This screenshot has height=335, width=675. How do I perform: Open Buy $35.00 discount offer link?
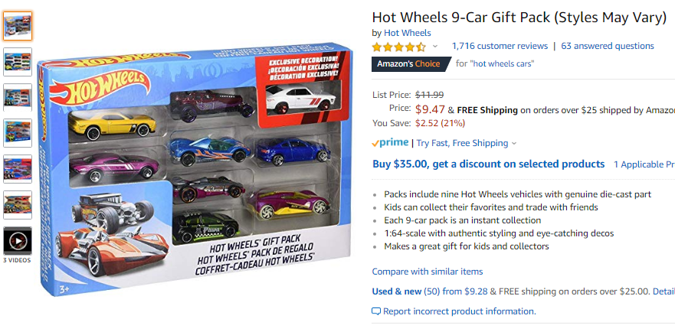click(x=489, y=164)
